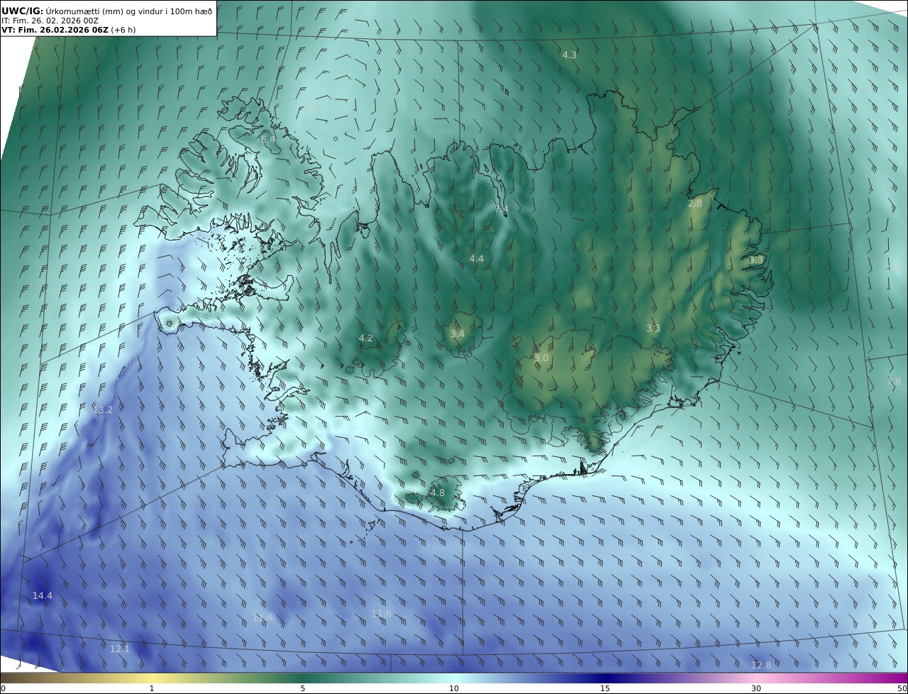Click the map value label 3.4
Image resolution: width=908 pixels, height=694 pixels.
(x=458, y=334)
